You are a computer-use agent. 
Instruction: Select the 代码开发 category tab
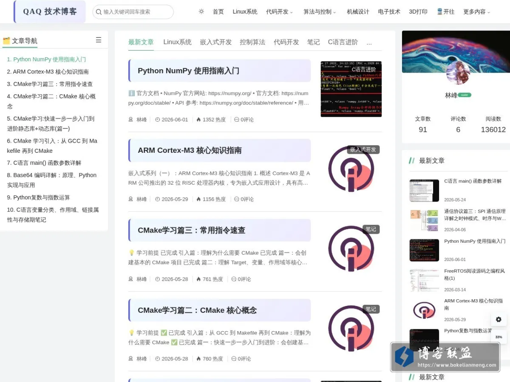coord(286,42)
